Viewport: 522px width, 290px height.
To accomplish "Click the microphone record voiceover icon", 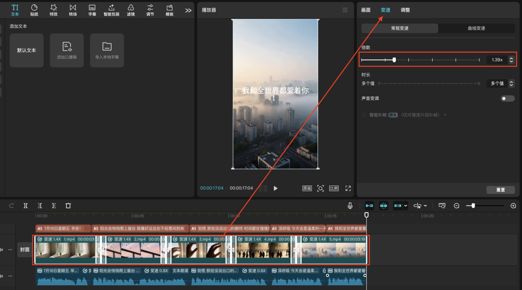I will (x=350, y=205).
